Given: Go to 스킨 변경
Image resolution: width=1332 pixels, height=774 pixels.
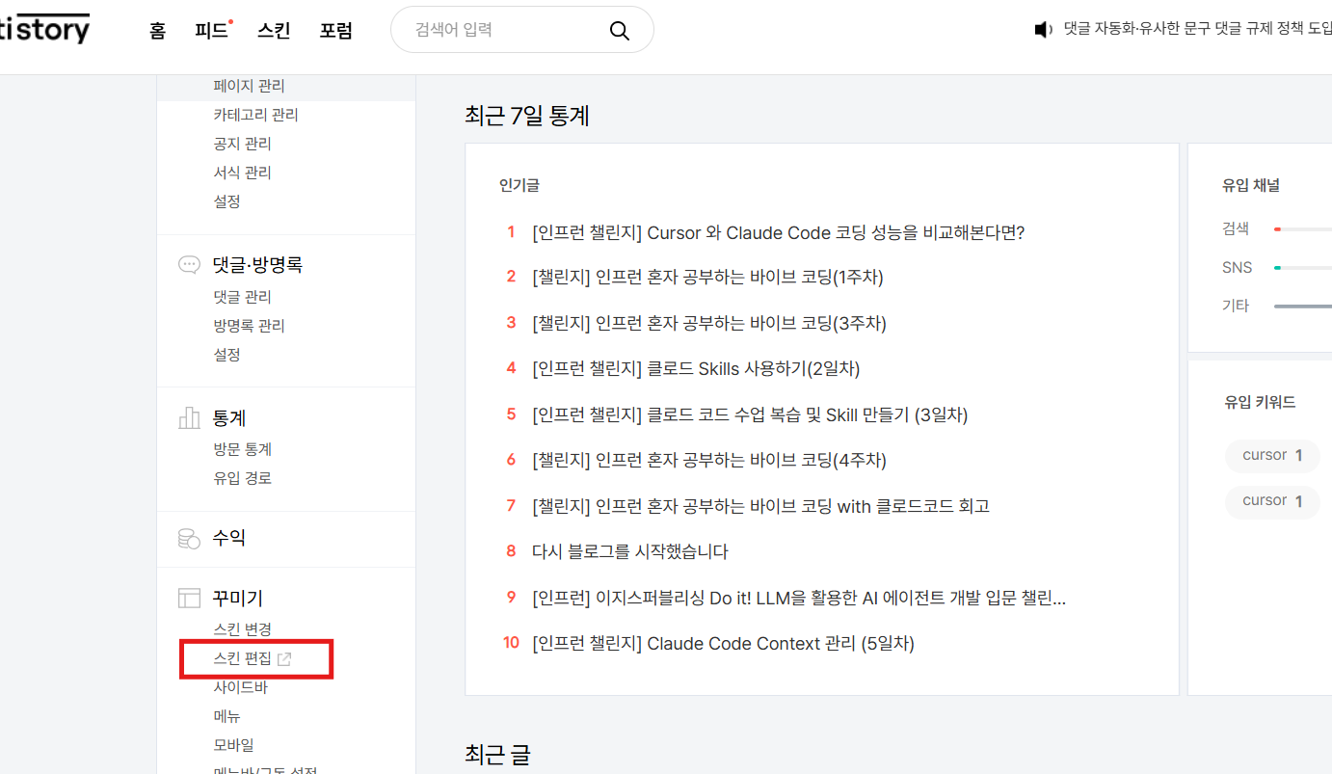Looking at the screenshot, I should coord(242,629).
